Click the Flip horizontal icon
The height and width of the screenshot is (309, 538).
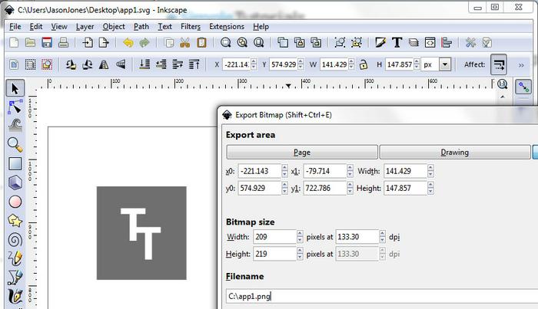click(x=104, y=64)
